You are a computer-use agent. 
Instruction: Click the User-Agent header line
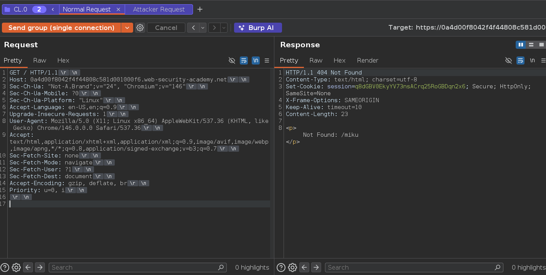[139, 124]
